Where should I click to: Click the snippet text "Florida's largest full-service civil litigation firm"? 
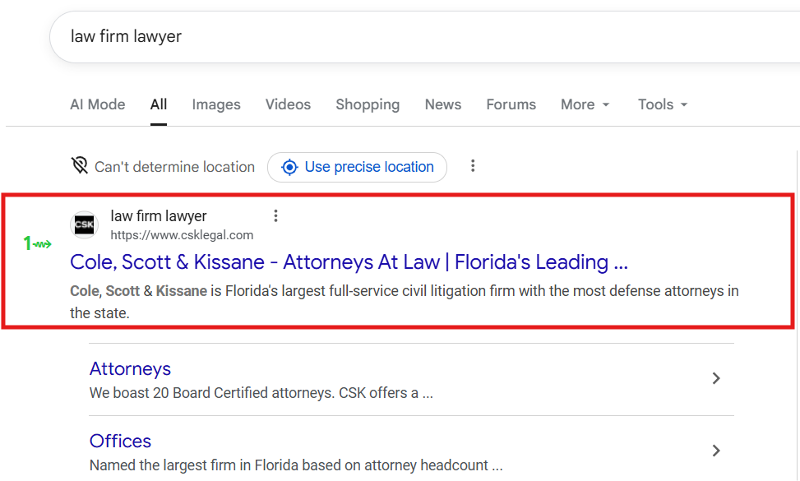tap(372, 291)
